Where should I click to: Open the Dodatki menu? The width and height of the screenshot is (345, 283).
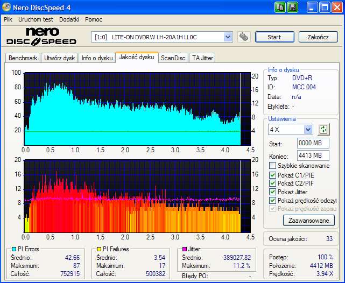tap(69, 19)
